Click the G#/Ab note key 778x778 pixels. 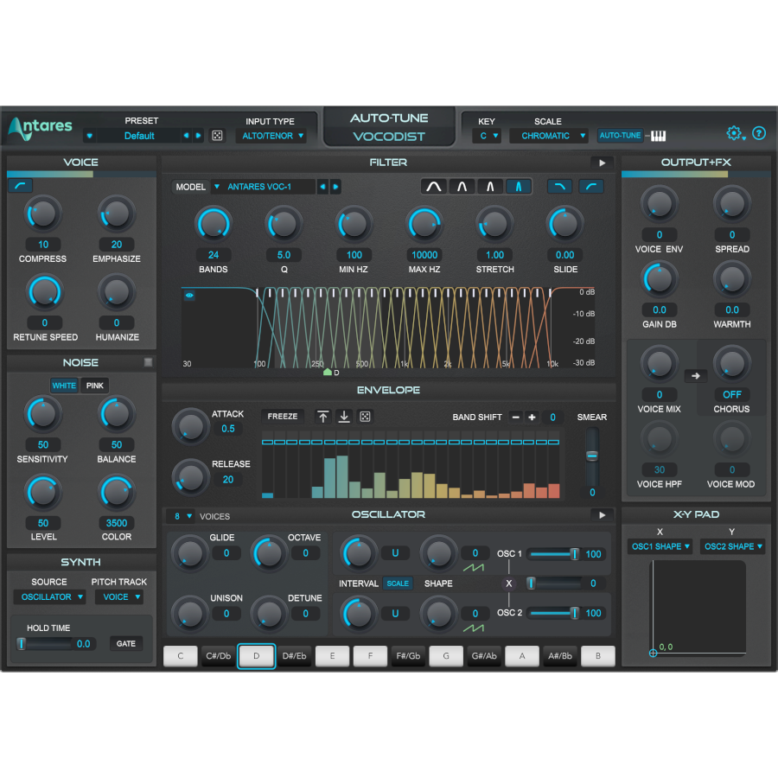click(484, 656)
